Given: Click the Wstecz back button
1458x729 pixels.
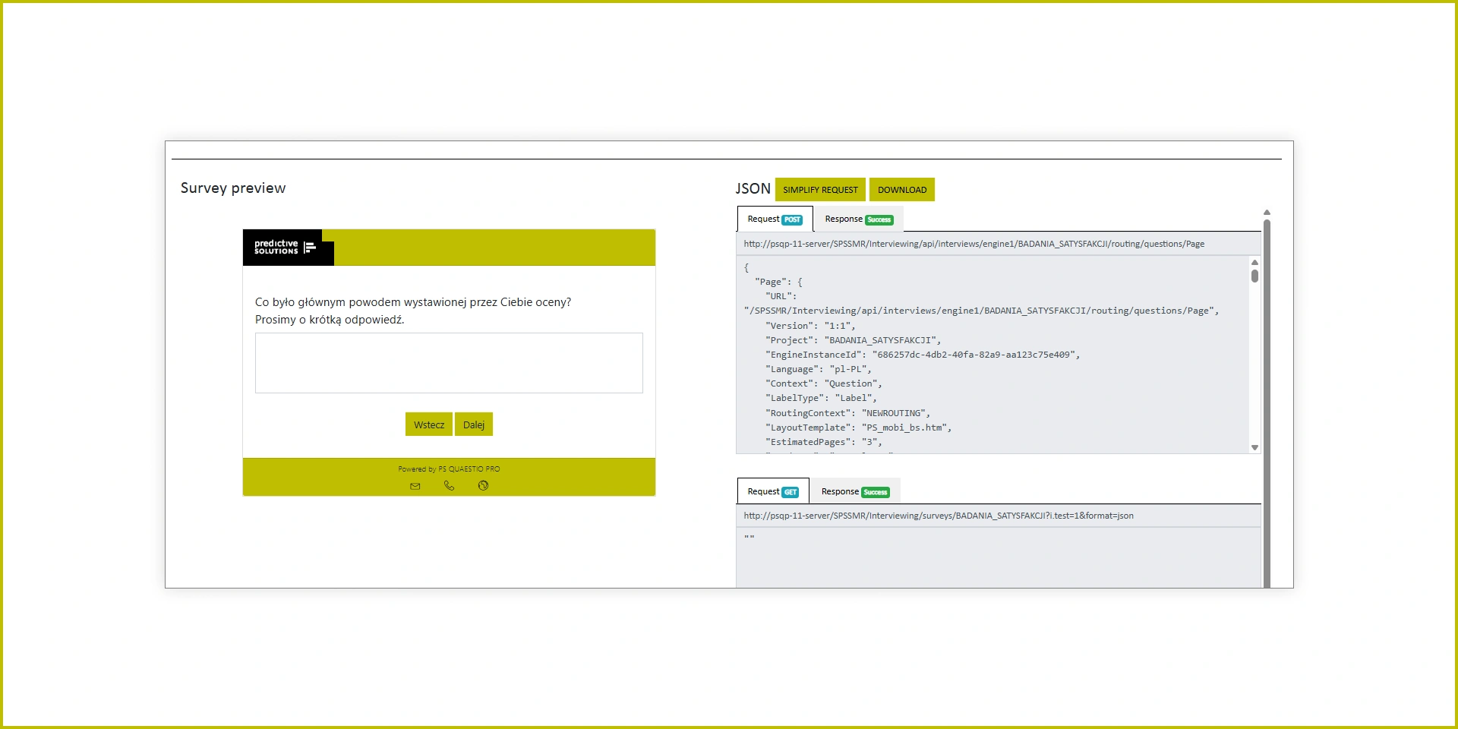Looking at the screenshot, I should (x=429, y=424).
